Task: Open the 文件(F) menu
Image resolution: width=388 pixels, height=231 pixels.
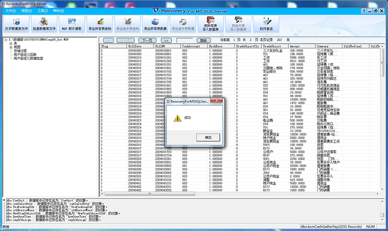Action: 11,11
